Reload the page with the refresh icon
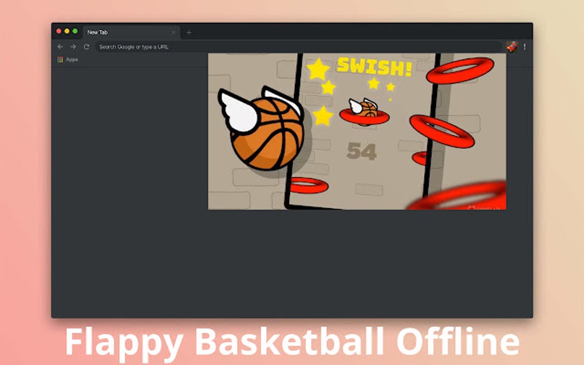The height and width of the screenshot is (365, 584). point(86,46)
